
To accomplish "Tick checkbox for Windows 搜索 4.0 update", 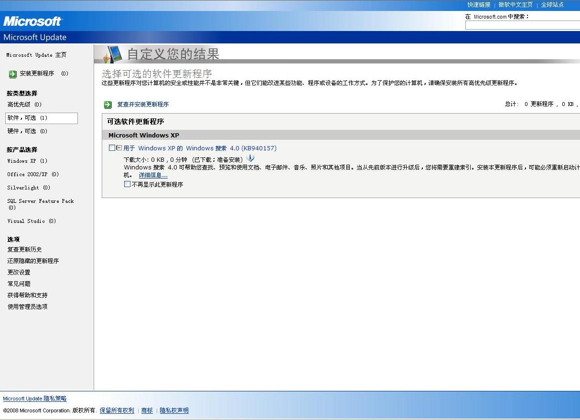I will click(112, 148).
